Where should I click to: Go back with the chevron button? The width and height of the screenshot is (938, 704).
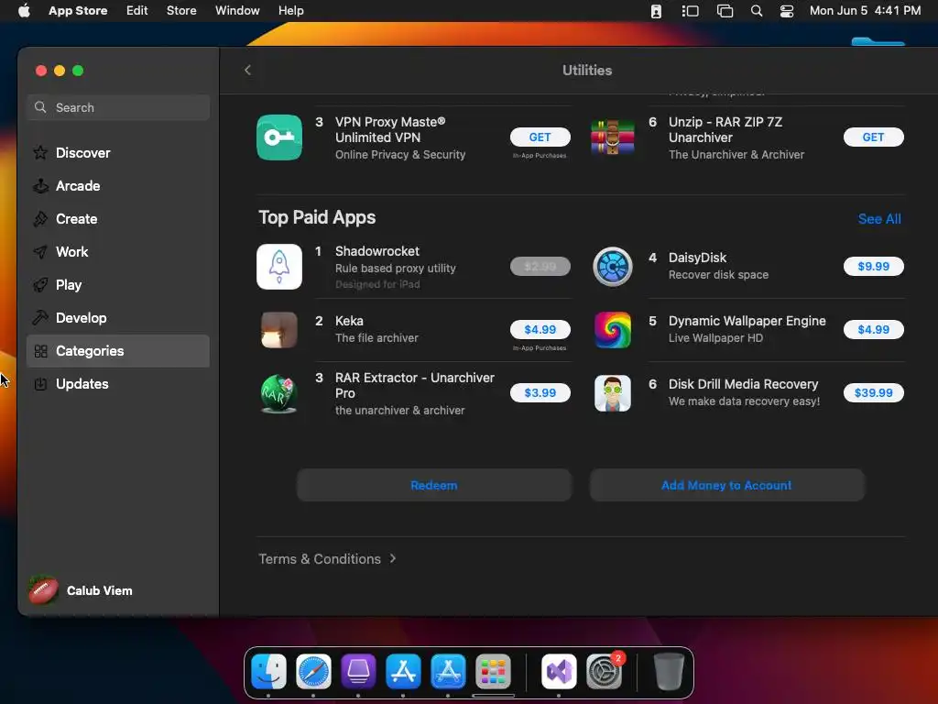[x=247, y=70]
